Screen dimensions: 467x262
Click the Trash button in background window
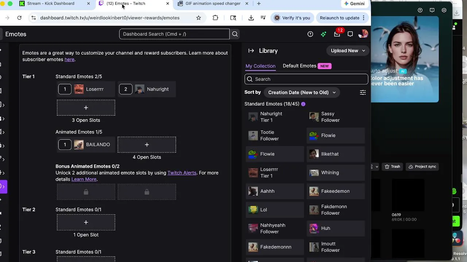pyautogui.click(x=392, y=167)
